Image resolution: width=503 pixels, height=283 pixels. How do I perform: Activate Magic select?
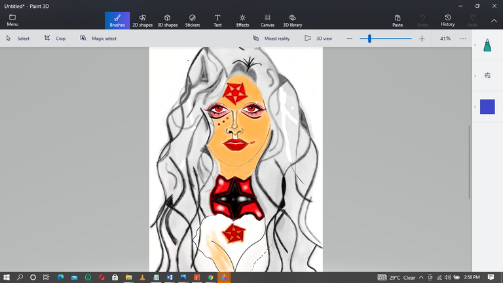98,39
